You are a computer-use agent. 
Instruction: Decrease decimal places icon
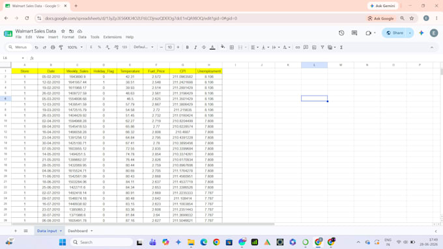point(107,47)
